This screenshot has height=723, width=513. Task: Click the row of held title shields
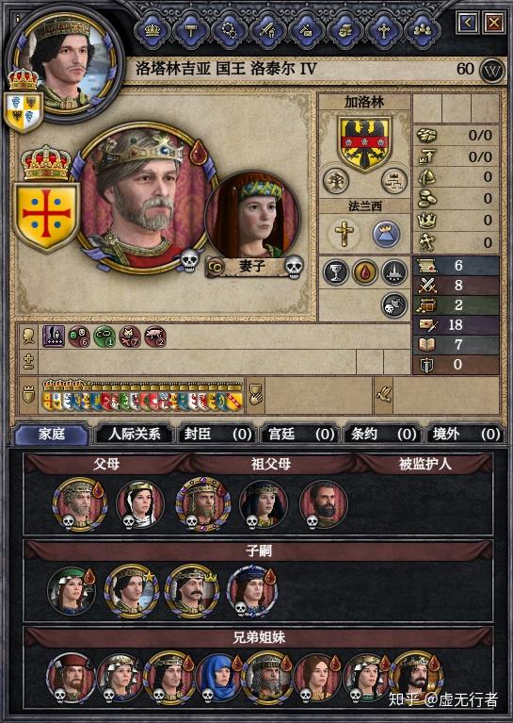click(x=142, y=396)
